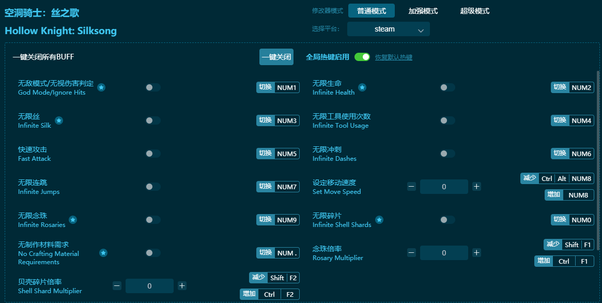Disable global hotkeys toggle 全局热键启用
602x303 pixels.
(362, 57)
